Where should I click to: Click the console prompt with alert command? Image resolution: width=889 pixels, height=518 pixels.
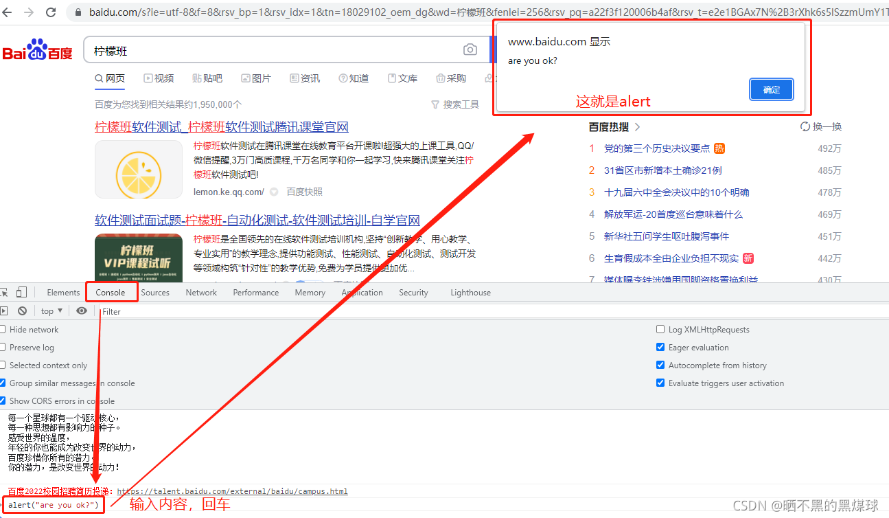tap(53, 506)
